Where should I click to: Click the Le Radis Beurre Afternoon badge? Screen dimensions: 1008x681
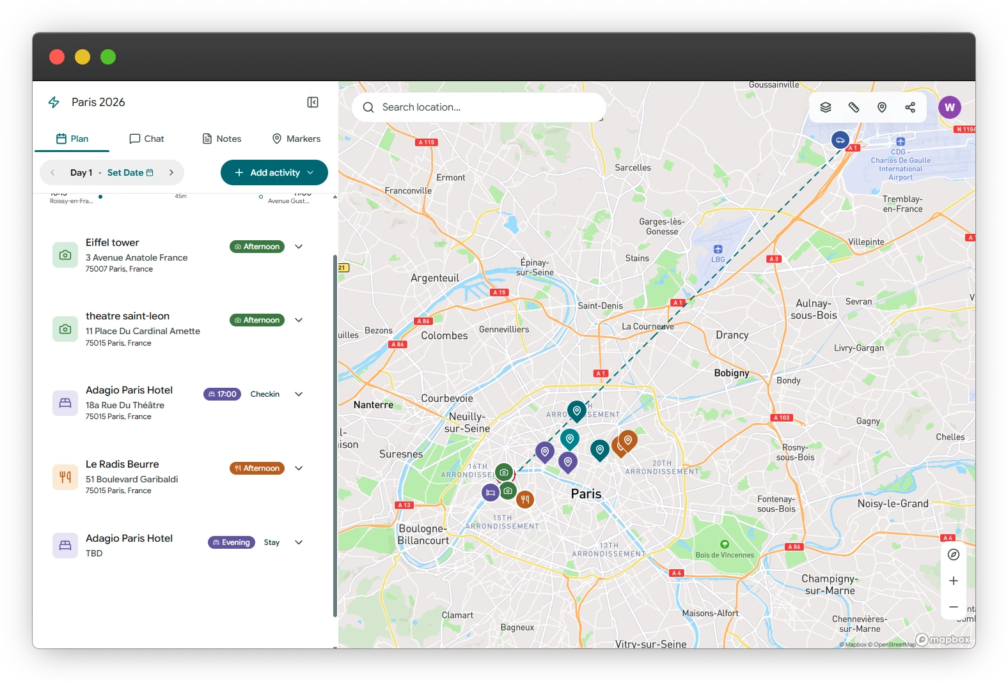click(x=257, y=468)
